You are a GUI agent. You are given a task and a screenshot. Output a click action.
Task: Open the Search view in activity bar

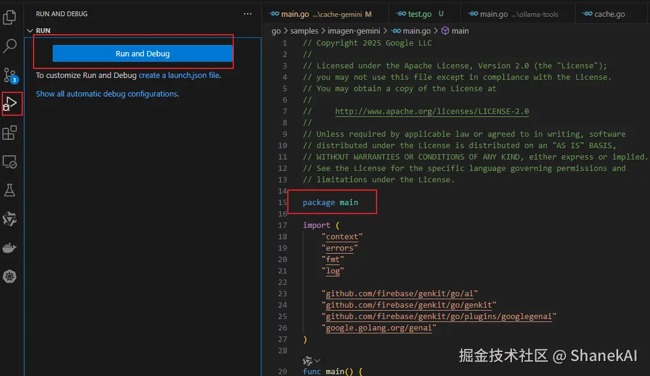(x=10, y=46)
